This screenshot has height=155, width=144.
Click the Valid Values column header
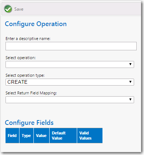pyautogui.click(x=90, y=136)
